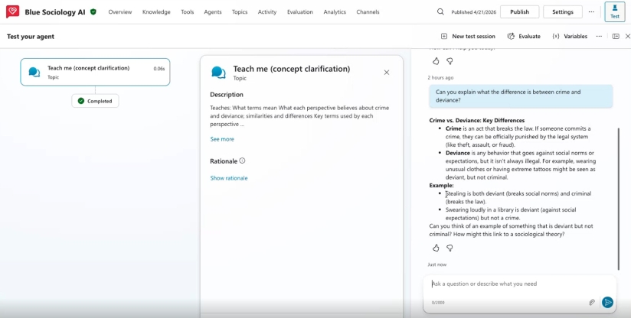Select the Teach me topic node card
Image resolution: width=631 pixels, height=318 pixels.
point(96,72)
